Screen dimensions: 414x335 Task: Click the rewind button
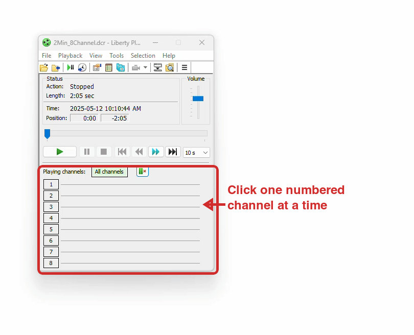(x=139, y=152)
